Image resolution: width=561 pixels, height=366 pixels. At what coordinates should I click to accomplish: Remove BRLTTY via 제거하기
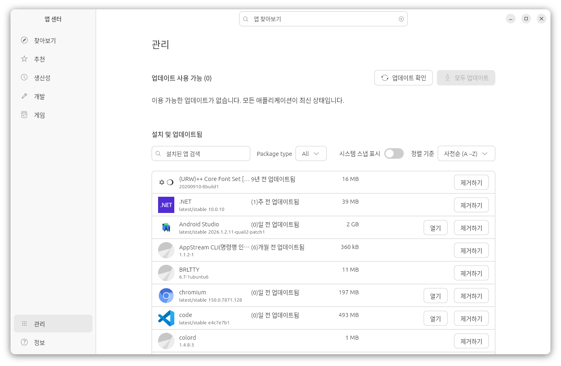[x=471, y=273]
